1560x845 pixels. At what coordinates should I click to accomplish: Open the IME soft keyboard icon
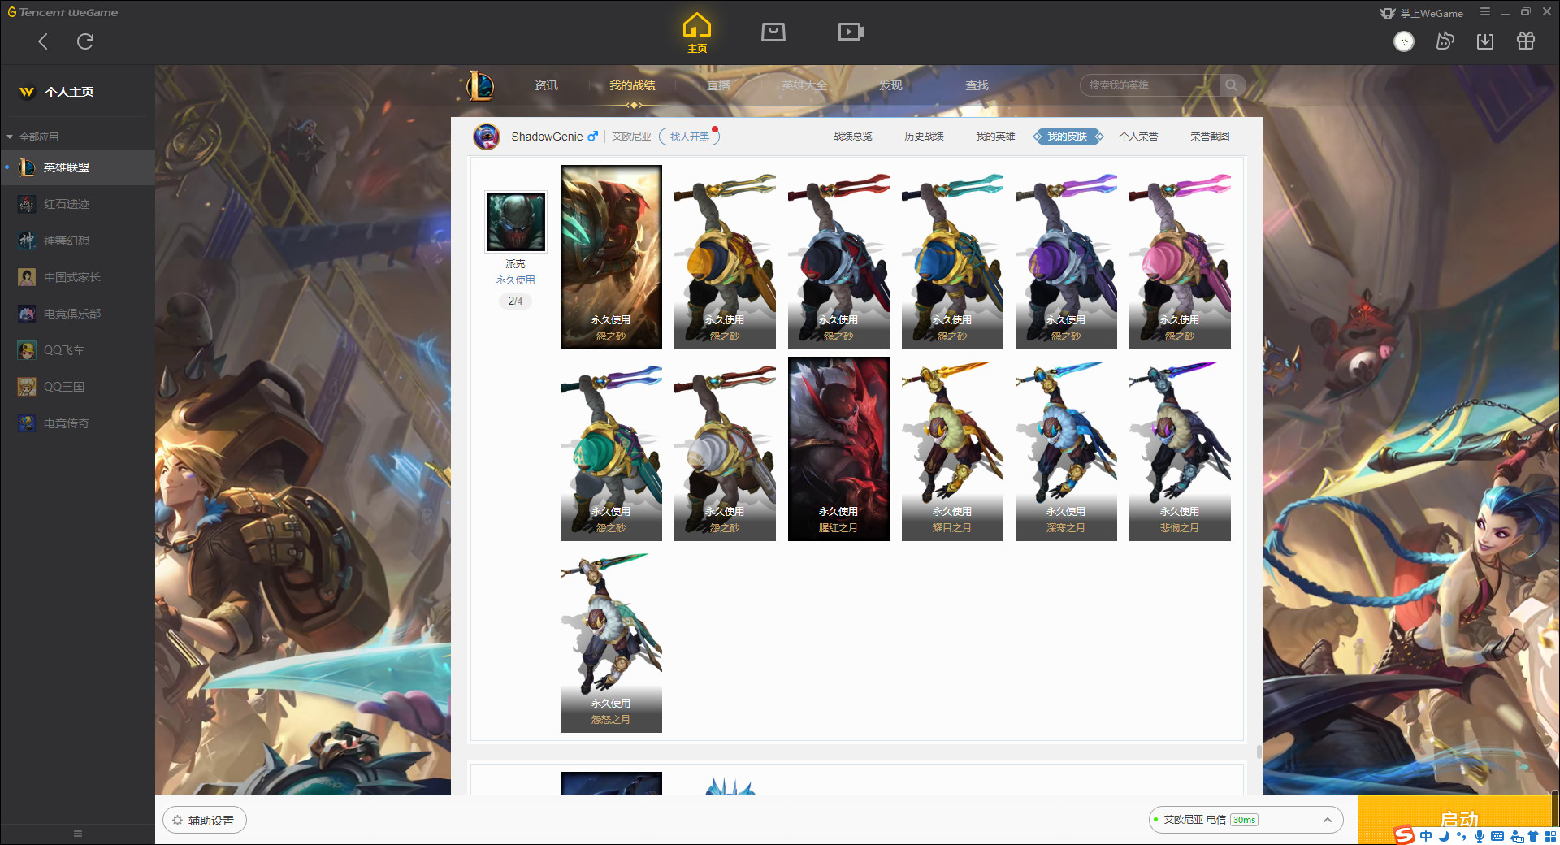coord(1497,836)
